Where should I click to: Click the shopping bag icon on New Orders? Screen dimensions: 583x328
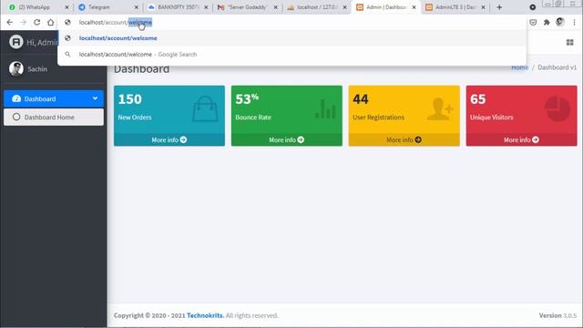point(205,108)
